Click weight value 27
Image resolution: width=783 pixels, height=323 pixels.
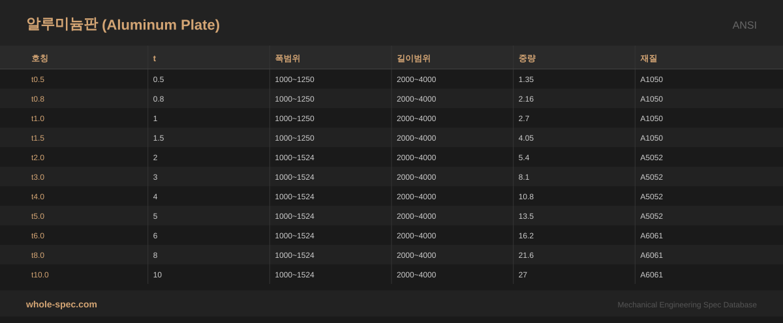[523, 275]
